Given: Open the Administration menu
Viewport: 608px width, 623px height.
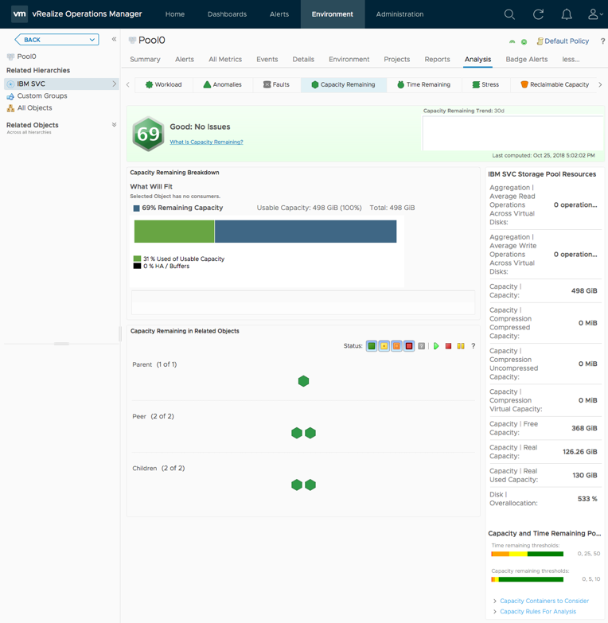Looking at the screenshot, I should coord(399,14).
